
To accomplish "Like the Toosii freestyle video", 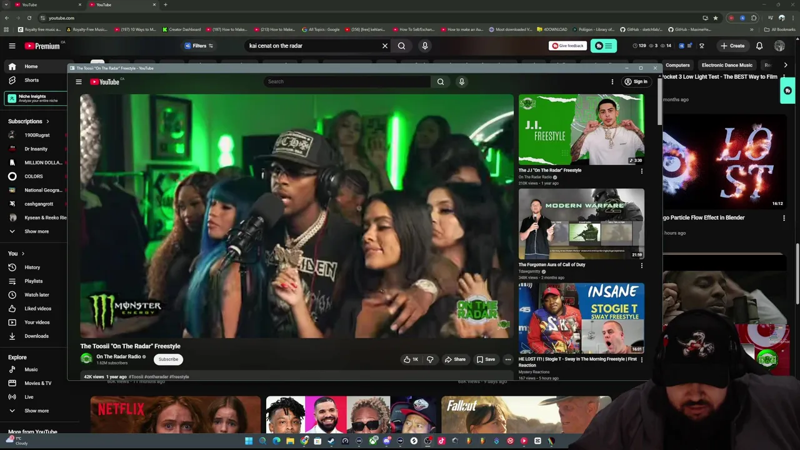I will click(x=411, y=359).
